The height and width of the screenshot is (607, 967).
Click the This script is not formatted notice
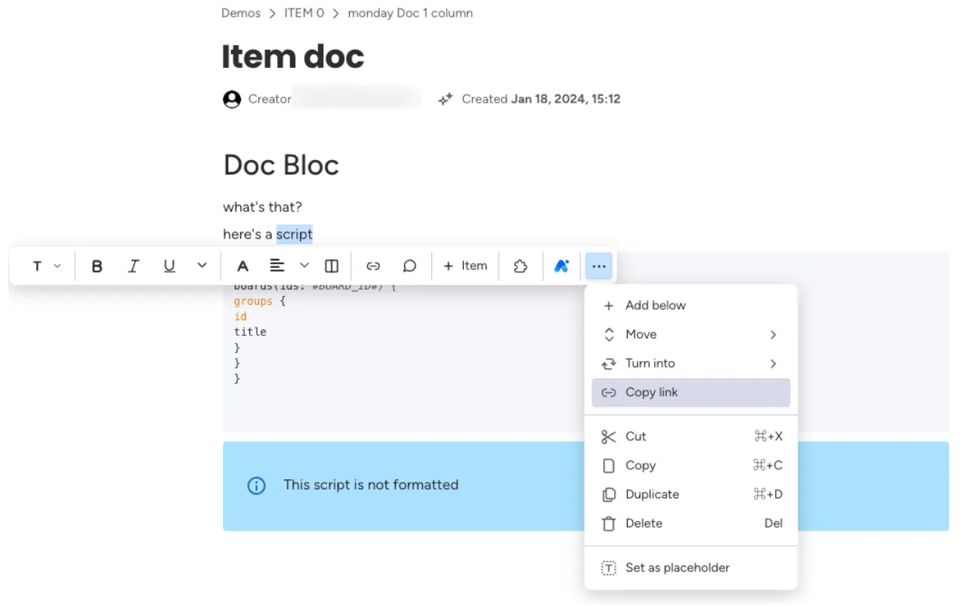371,485
